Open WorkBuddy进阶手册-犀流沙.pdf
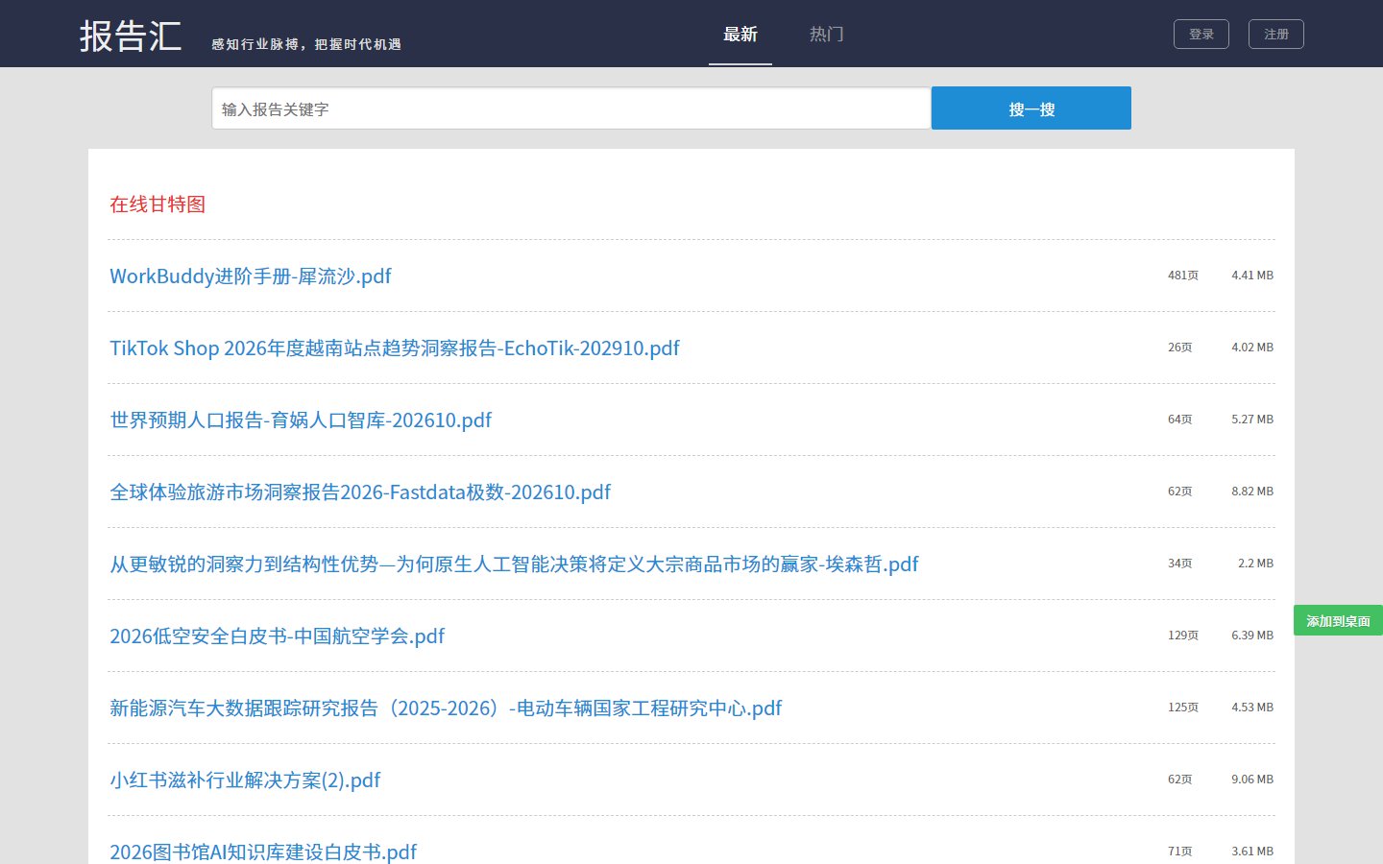1383x864 pixels. 251,276
